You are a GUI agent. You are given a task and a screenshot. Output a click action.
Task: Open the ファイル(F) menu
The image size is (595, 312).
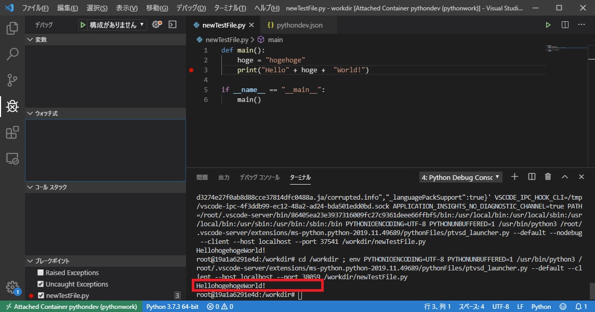click(35, 8)
